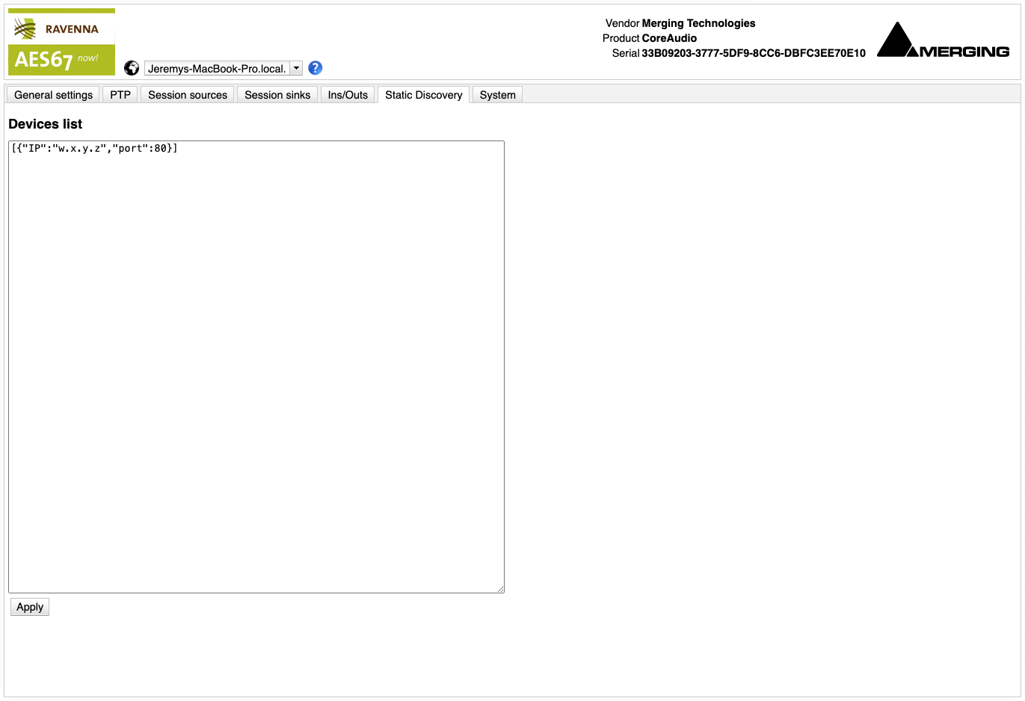Expand the device selector dropdown arrow

point(297,68)
